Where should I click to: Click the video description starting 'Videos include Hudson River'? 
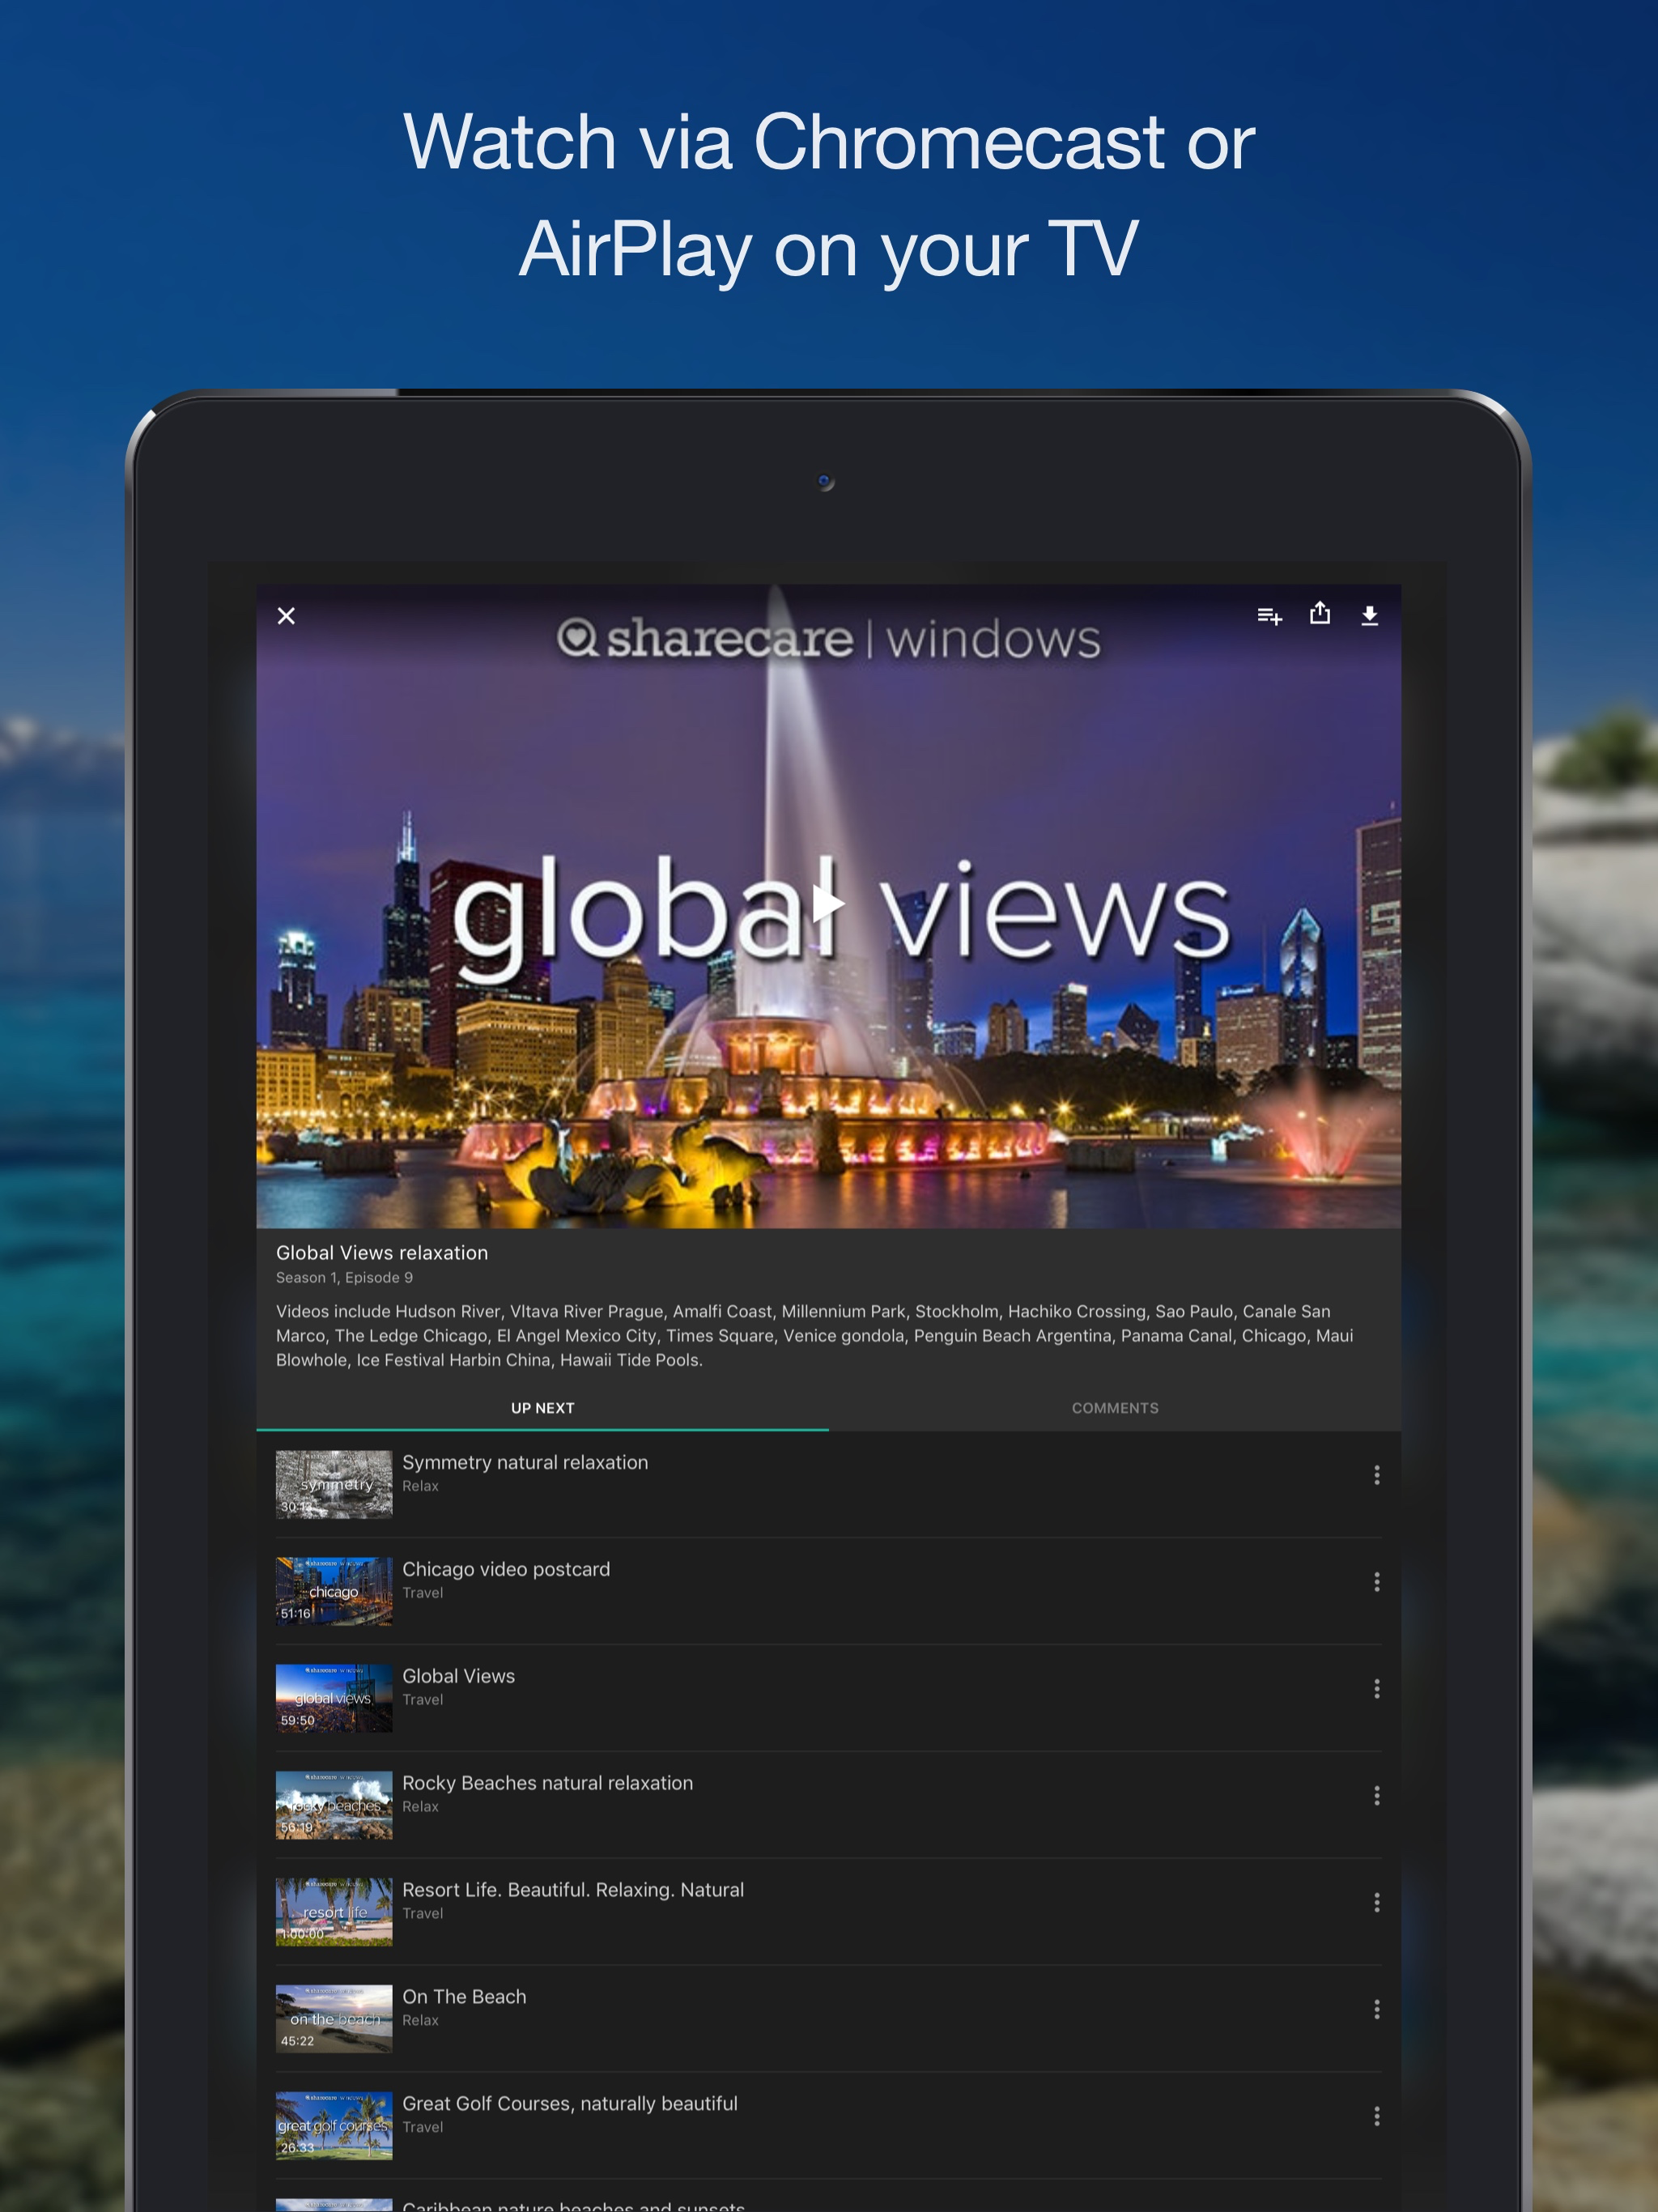click(815, 1336)
